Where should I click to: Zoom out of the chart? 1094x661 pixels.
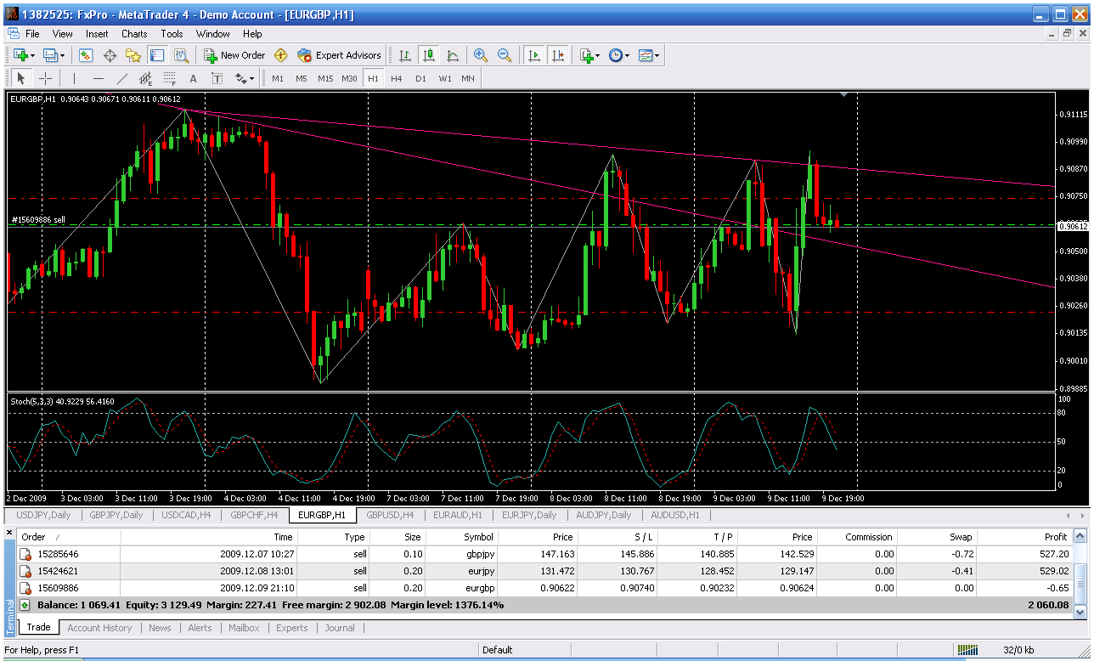(505, 55)
